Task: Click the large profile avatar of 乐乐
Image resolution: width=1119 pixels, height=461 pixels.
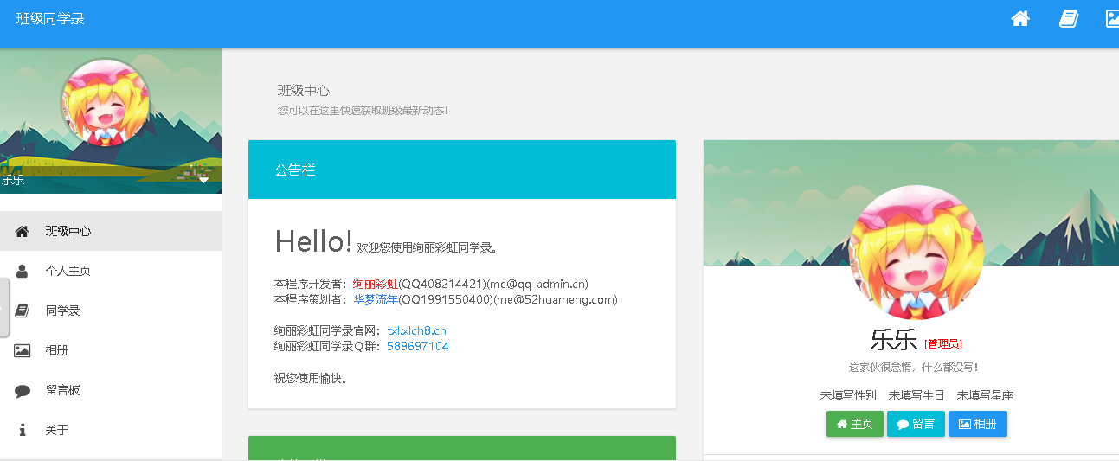Action: (x=917, y=253)
